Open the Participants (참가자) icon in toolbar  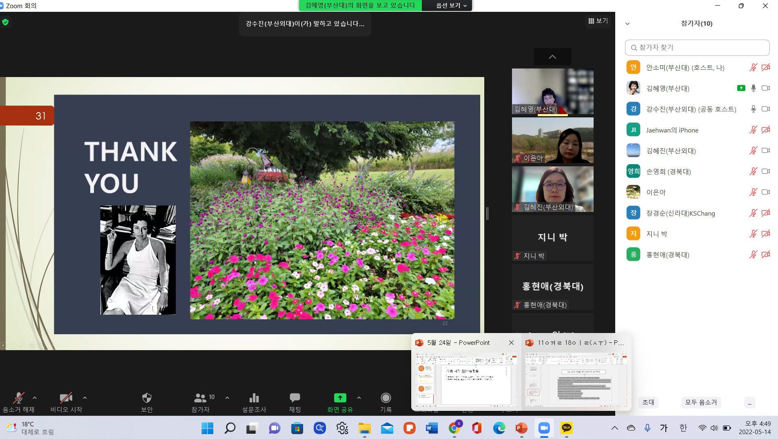tap(200, 398)
